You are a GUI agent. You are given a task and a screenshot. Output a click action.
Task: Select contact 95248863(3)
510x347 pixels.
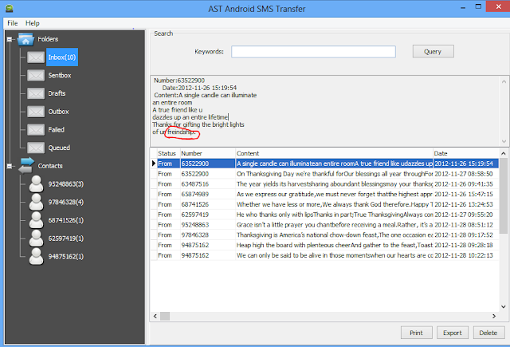[x=66, y=184]
